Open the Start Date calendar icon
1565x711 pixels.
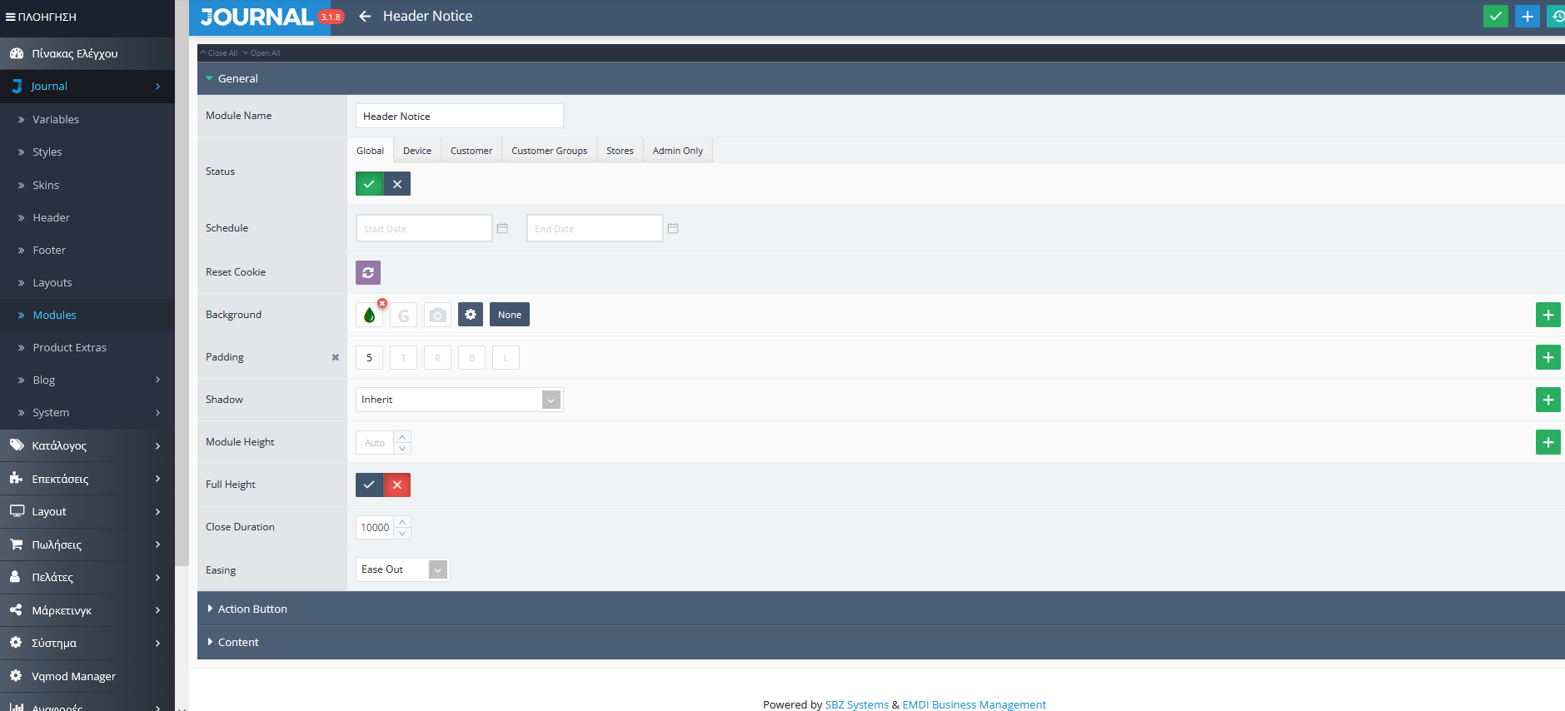502,228
